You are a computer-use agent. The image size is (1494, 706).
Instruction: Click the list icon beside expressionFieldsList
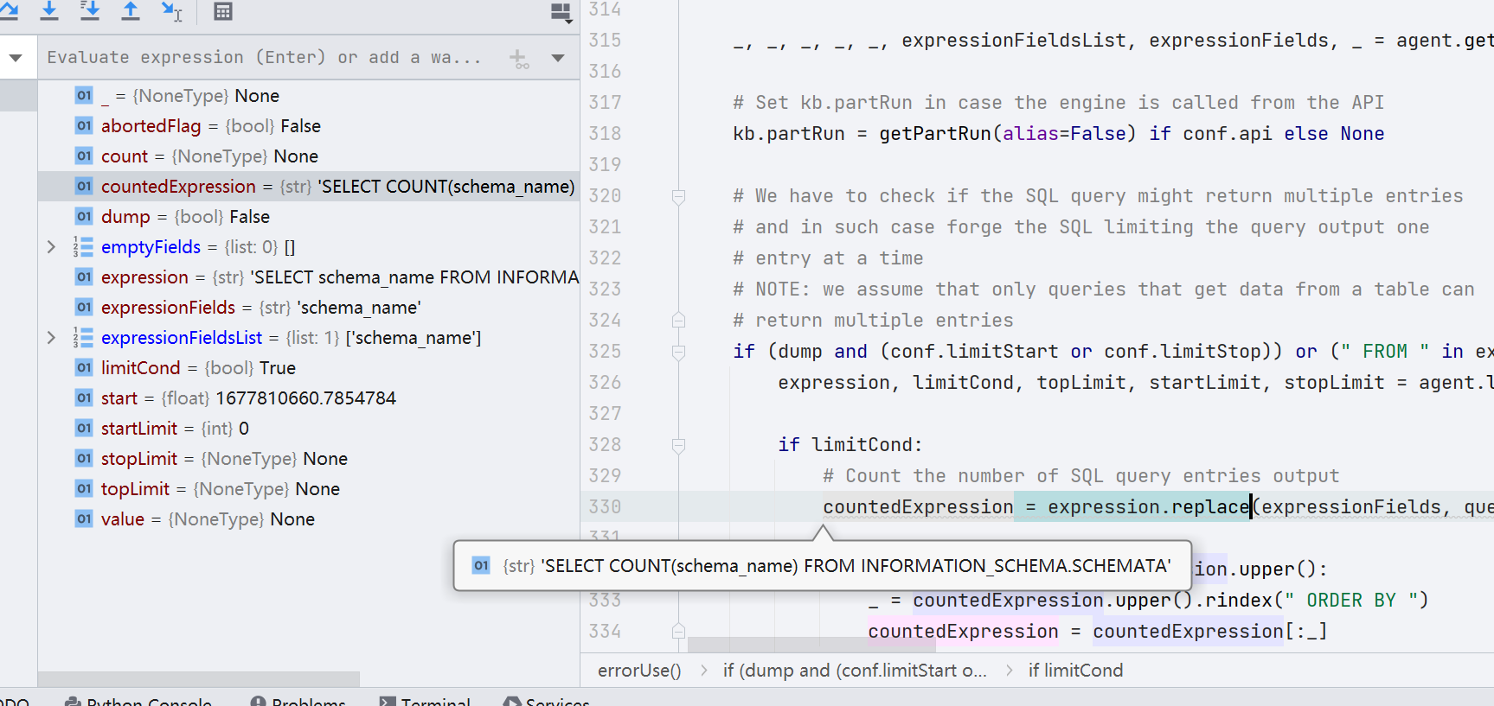[83, 338]
